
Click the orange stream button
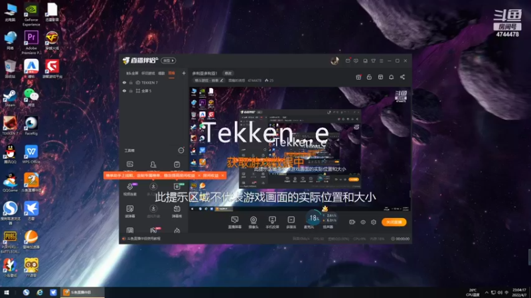click(x=394, y=222)
